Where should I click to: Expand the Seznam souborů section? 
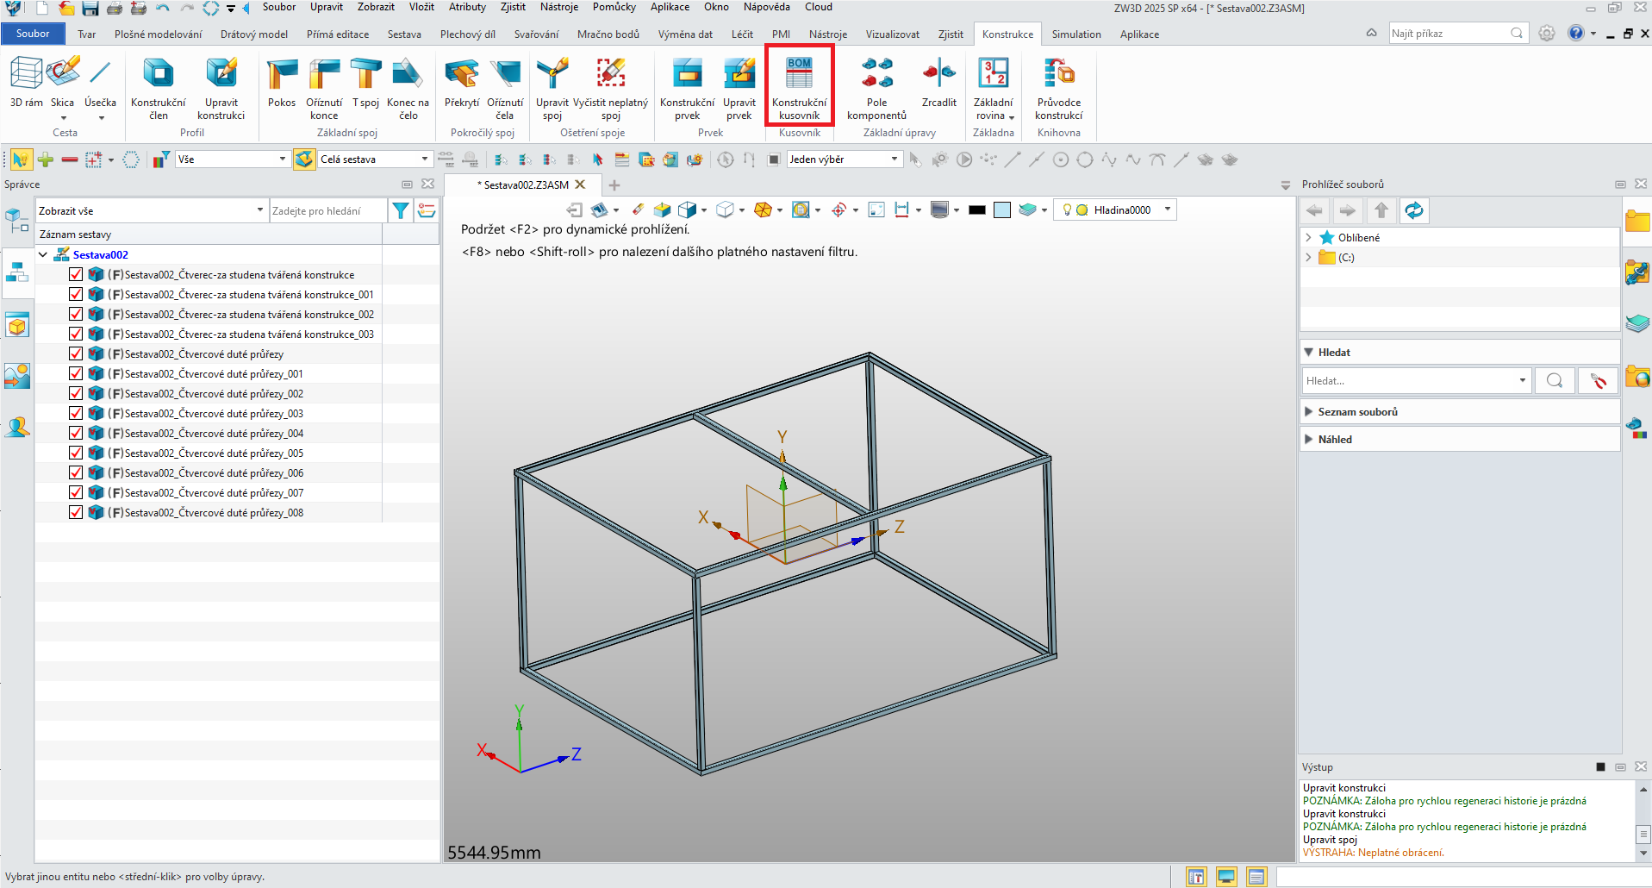point(1309,412)
